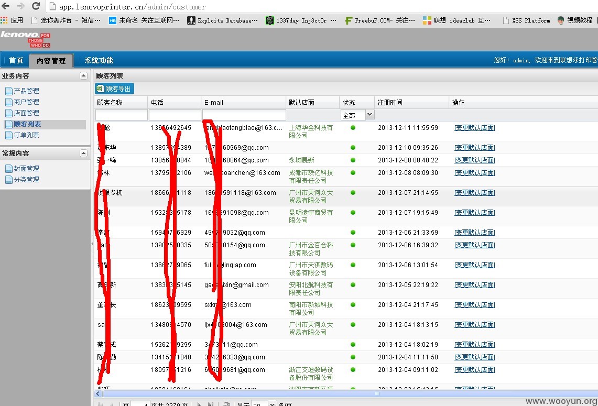The image size is (598, 406).
Task: Click the table's horizontal scrollbar track
Action: tap(350, 394)
